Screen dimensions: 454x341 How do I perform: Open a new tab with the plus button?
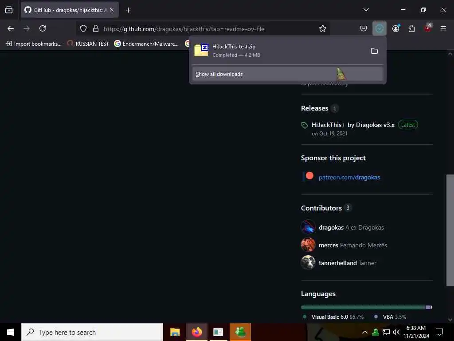128,10
